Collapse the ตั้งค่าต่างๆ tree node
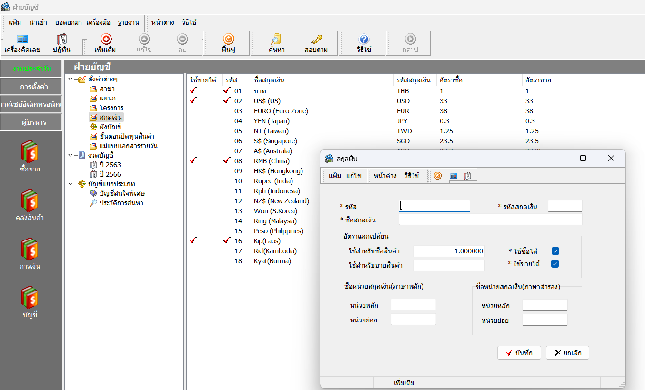The image size is (645, 390). pyautogui.click(x=71, y=80)
